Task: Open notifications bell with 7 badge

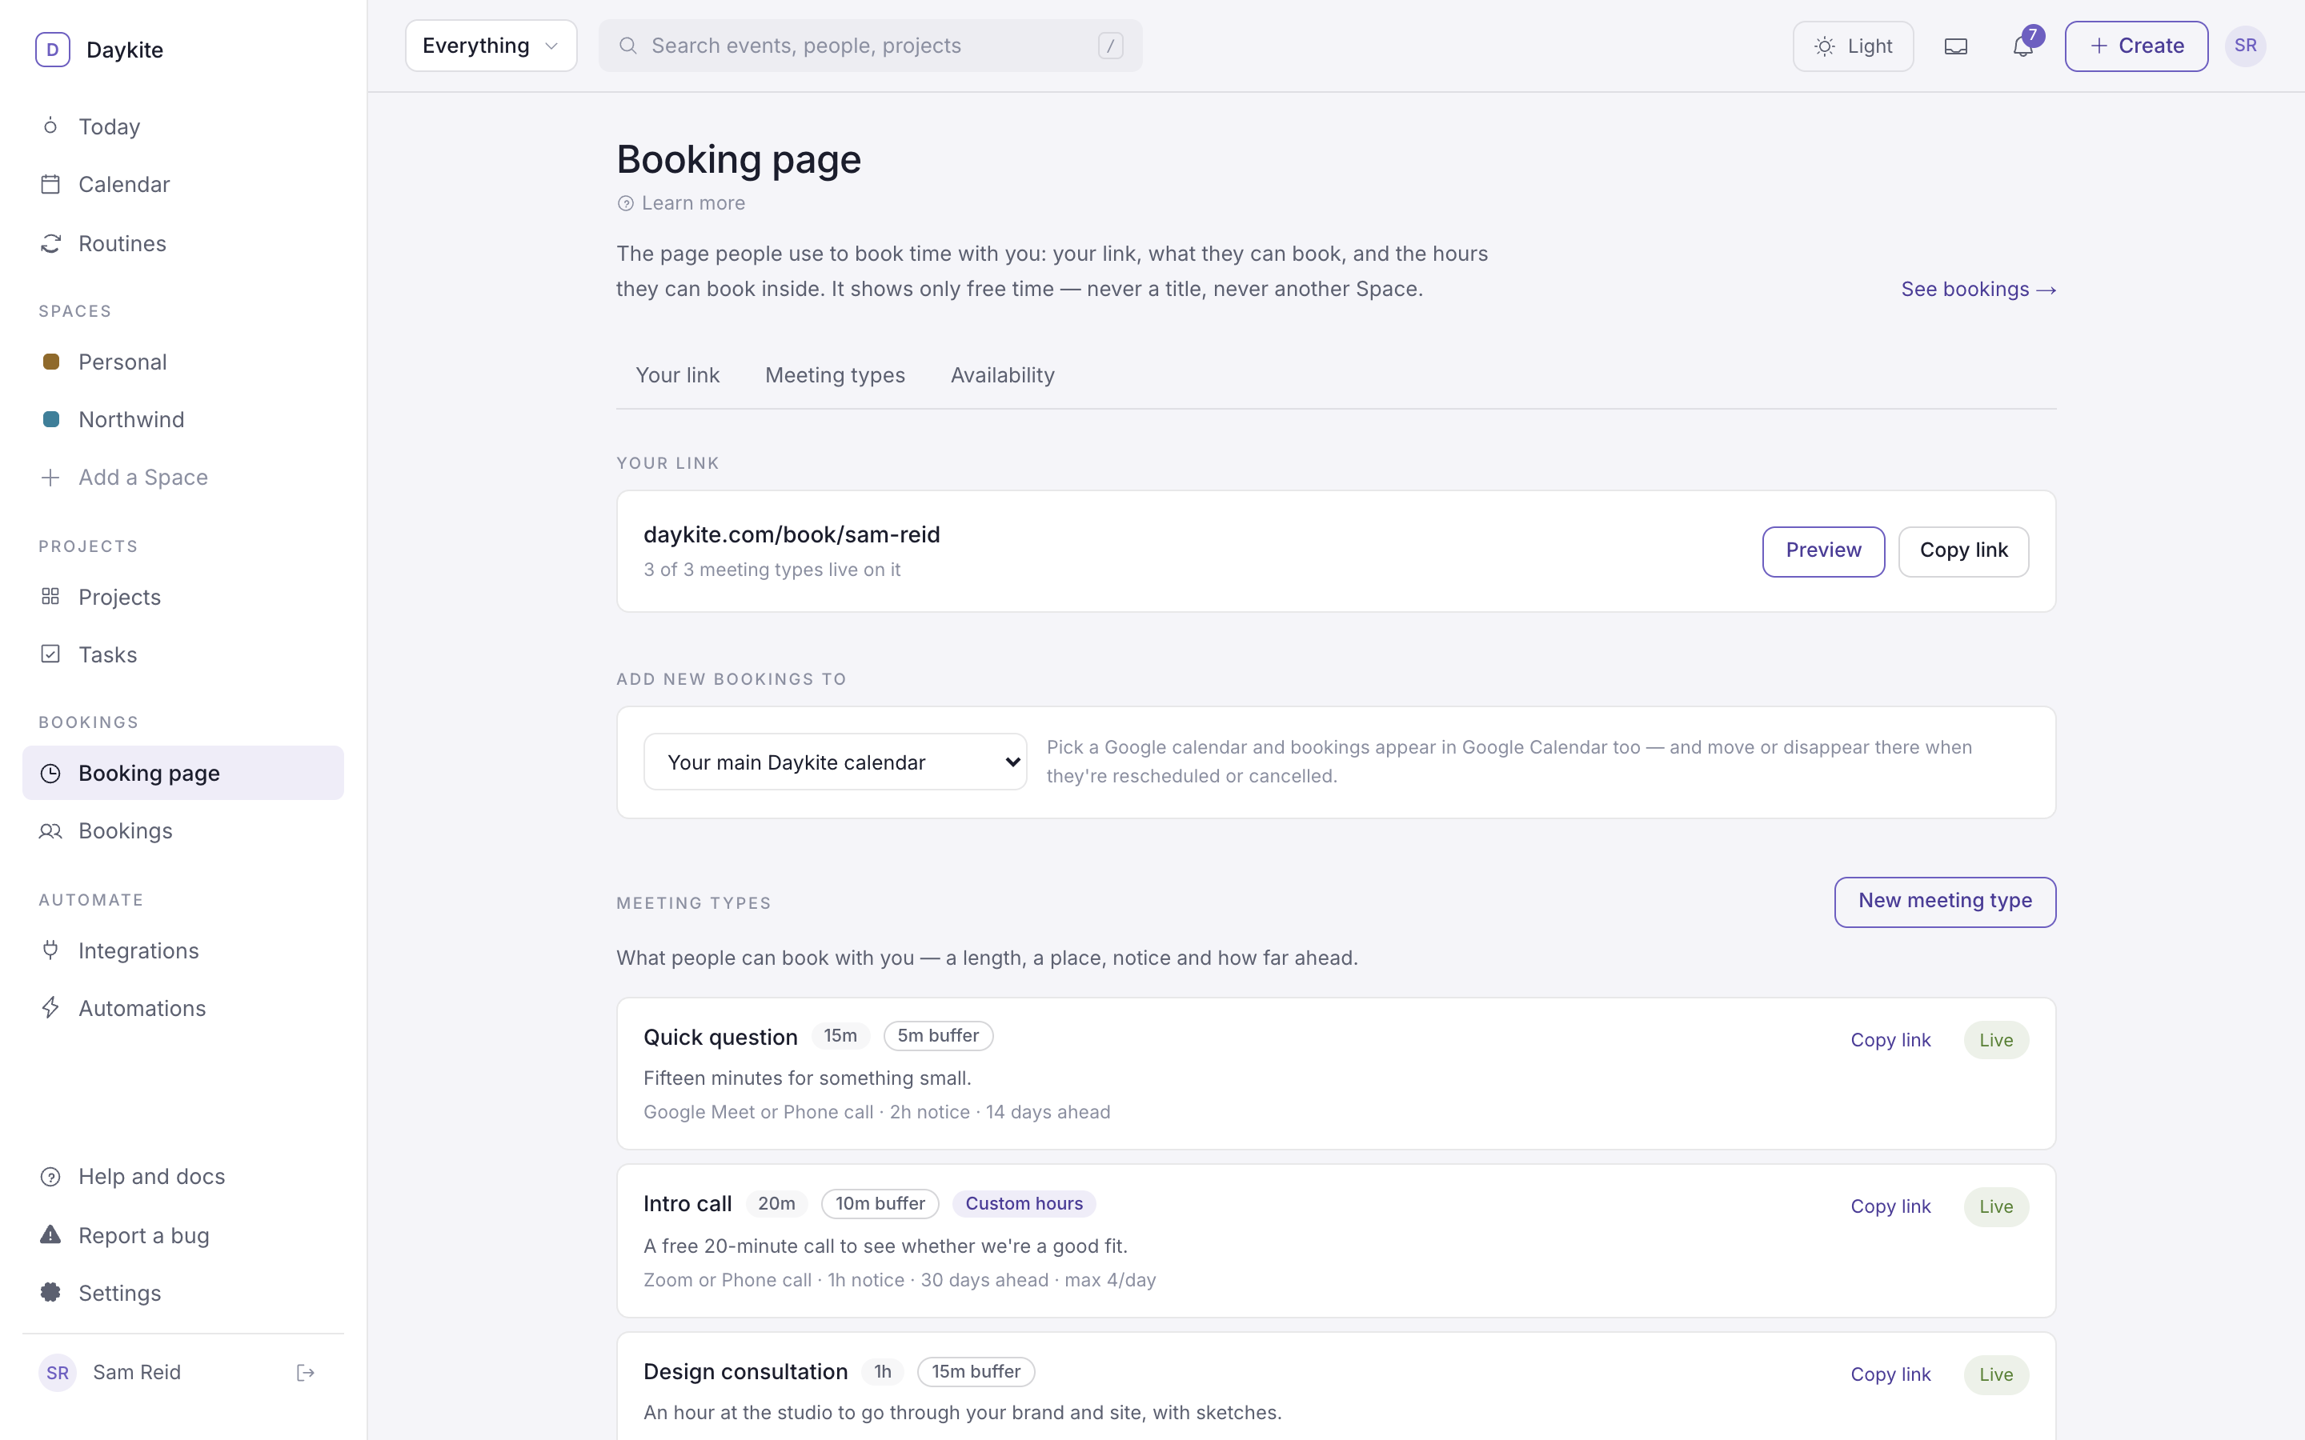Action: tap(2025, 45)
